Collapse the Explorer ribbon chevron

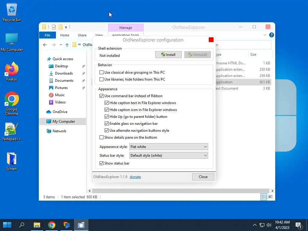tap(265, 35)
